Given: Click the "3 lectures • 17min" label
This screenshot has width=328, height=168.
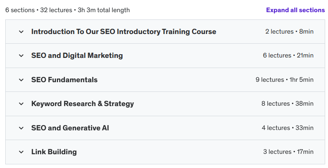Looking at the screenshot, I should tap(288, 152).
